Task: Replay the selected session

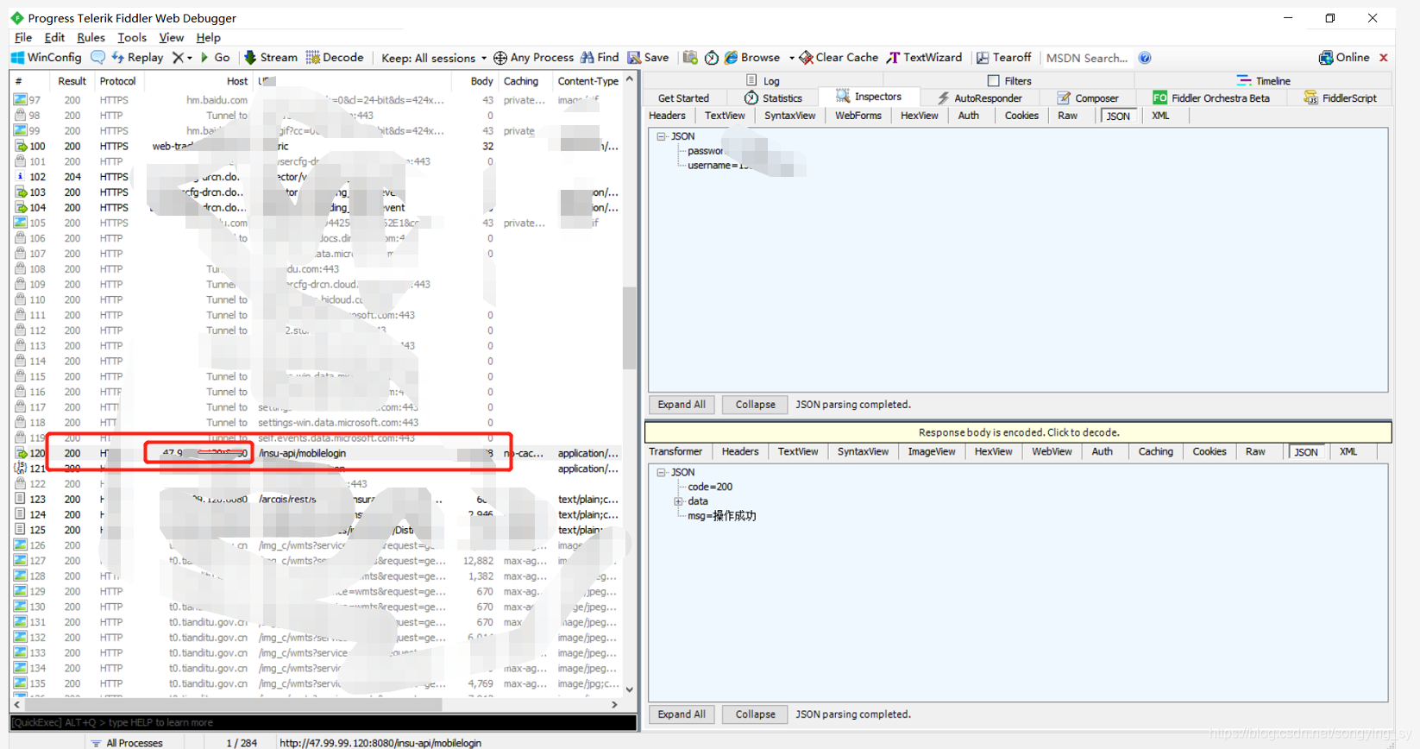Action: pyautogui.click(x=137, y=58)
